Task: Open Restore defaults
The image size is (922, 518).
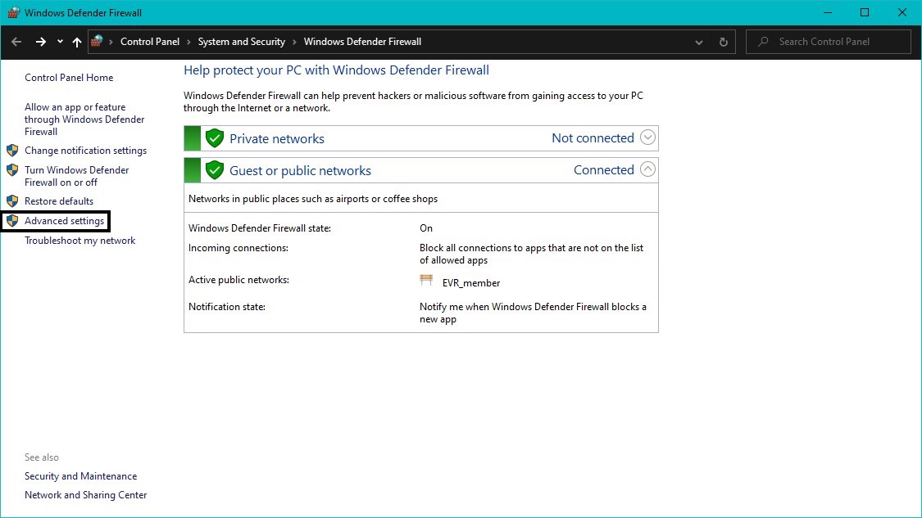Action: [x=59, y=200]
